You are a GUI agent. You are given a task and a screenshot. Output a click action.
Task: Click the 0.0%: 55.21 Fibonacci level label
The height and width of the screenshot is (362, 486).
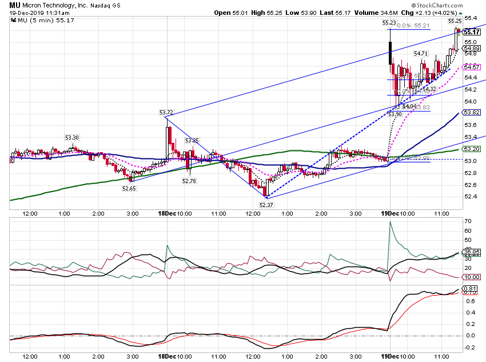pyautogui.click(x=413, y=25)
